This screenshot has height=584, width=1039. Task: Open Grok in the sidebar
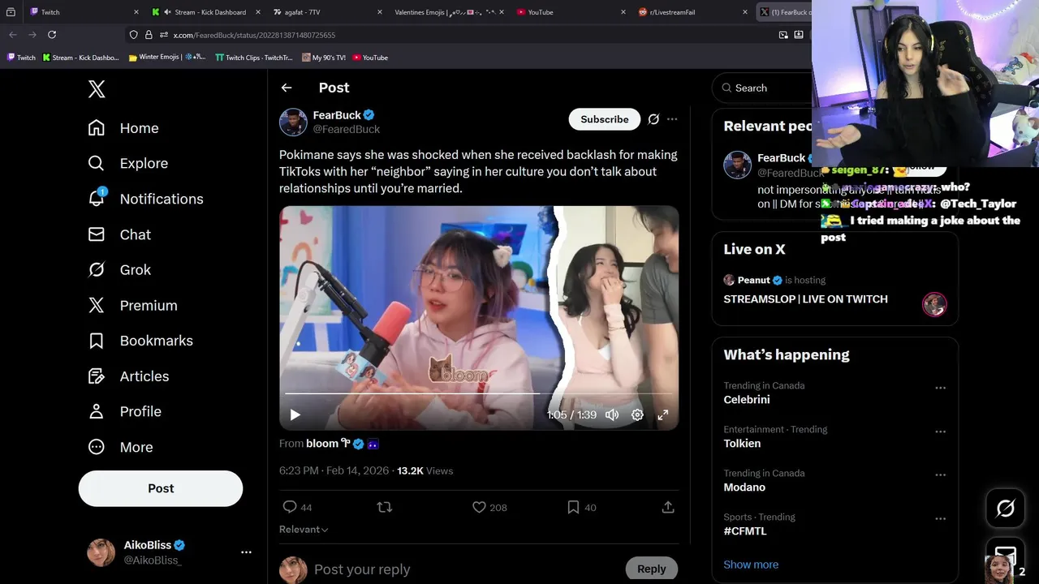coord(119,270)
